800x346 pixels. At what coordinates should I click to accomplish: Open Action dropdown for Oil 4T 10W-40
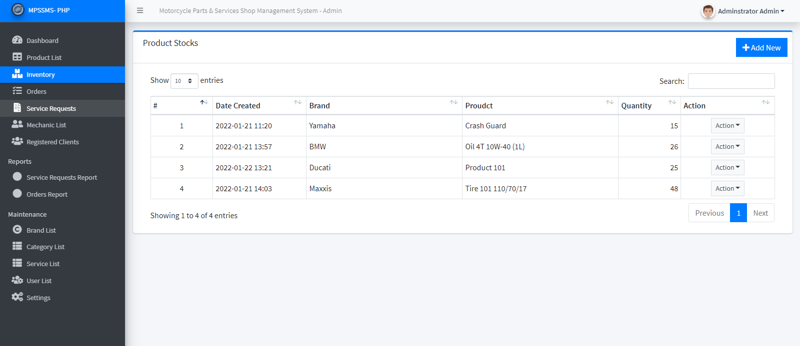[x=727, y=147]
